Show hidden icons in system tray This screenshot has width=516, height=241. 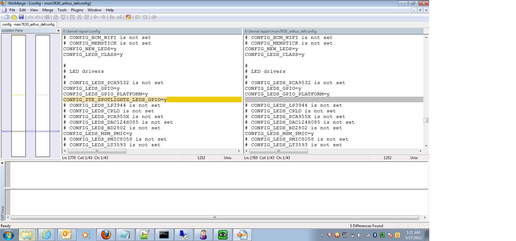[x=322, y=235]
